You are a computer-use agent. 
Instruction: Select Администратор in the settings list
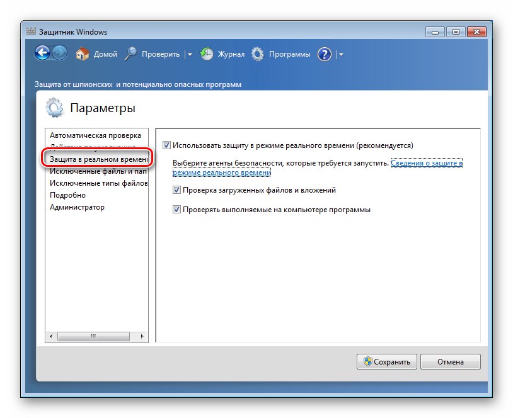(x=78, y=207)
